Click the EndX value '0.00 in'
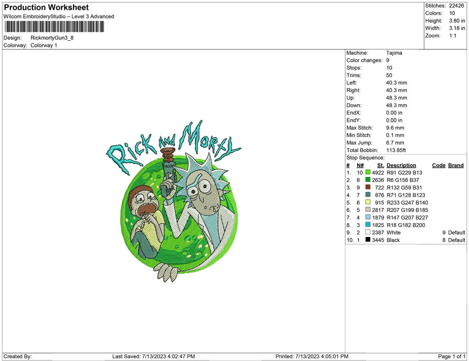The width and height of the screenshot is (469, 361). 394,113
